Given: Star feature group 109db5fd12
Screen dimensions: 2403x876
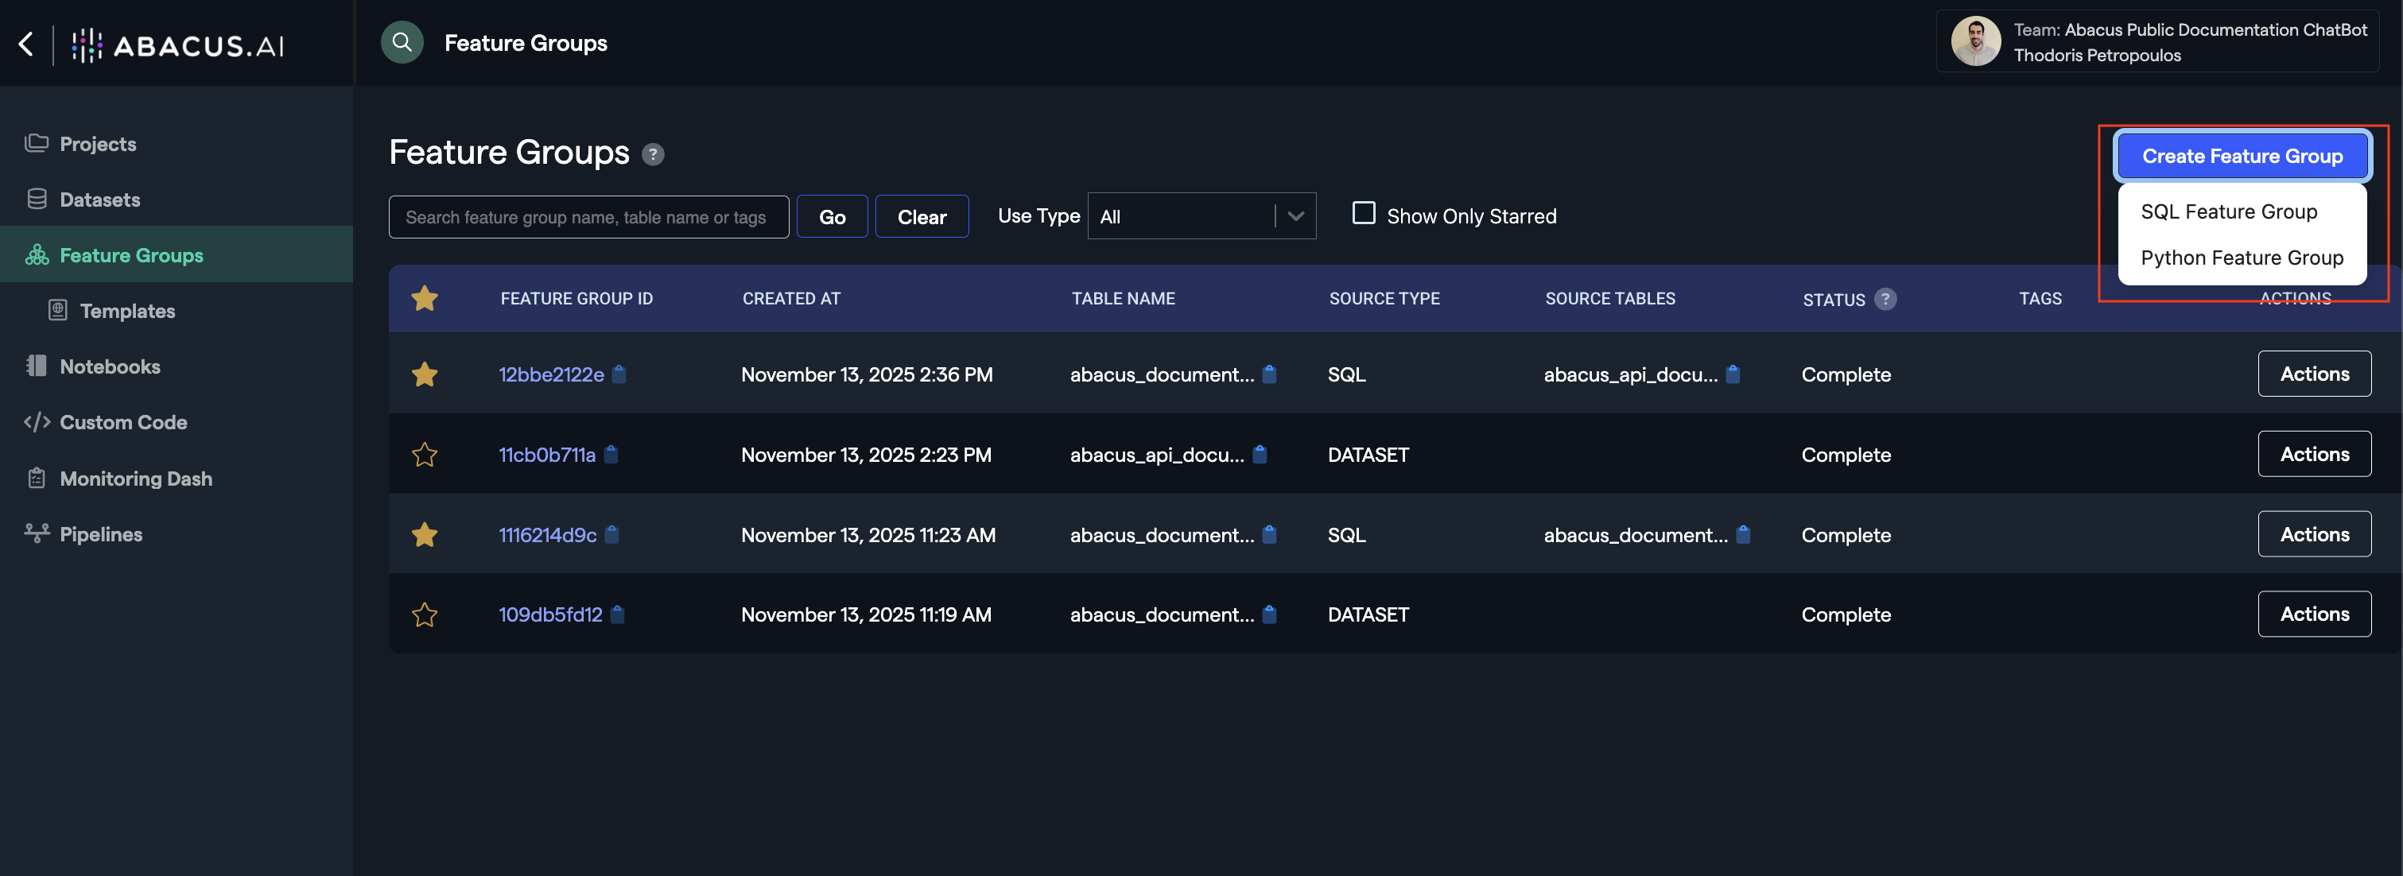Looking at the screenshot, I should point(425,614).
